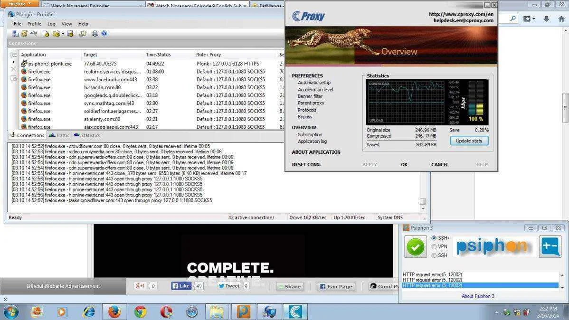
Task: Click the new profile page icon in toolbar
Action: [46, 34]
